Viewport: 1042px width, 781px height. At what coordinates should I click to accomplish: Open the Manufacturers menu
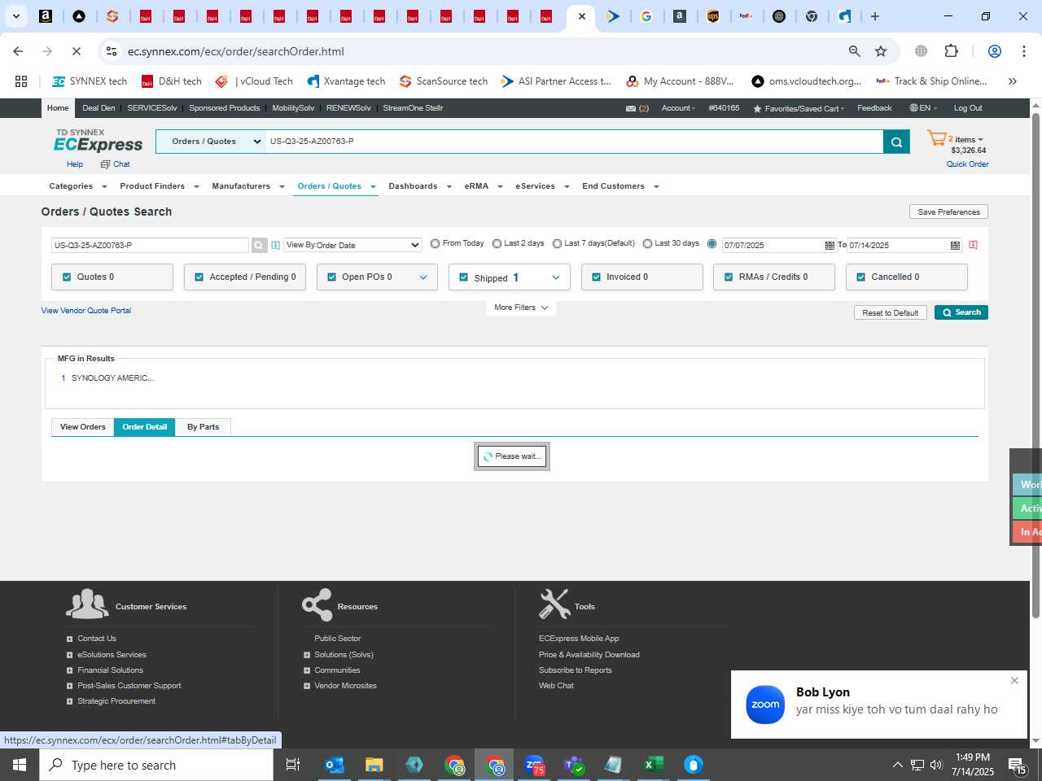pos(248,186)
